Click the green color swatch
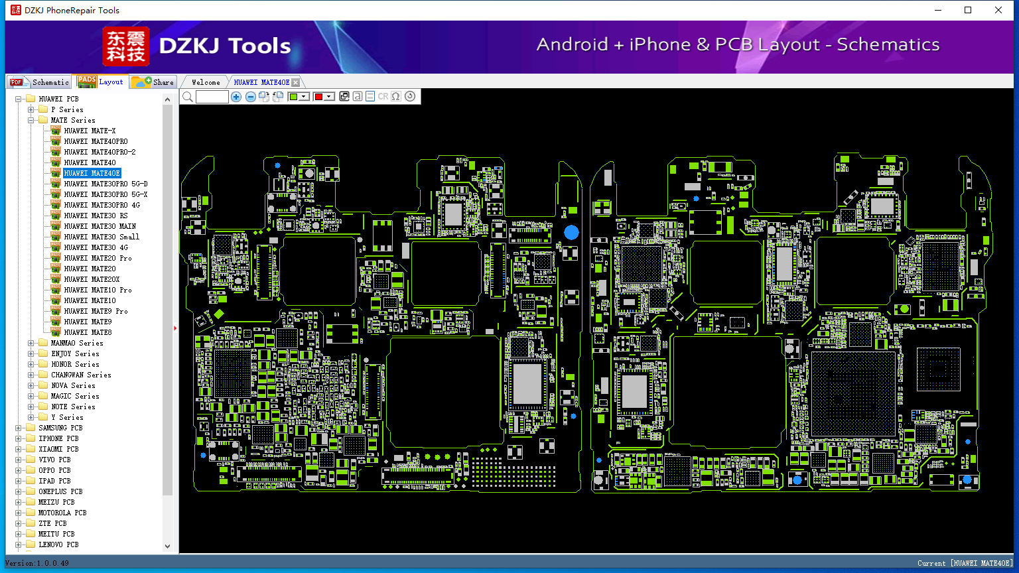This screenshot has width=1019, height=573. [293, 97]
